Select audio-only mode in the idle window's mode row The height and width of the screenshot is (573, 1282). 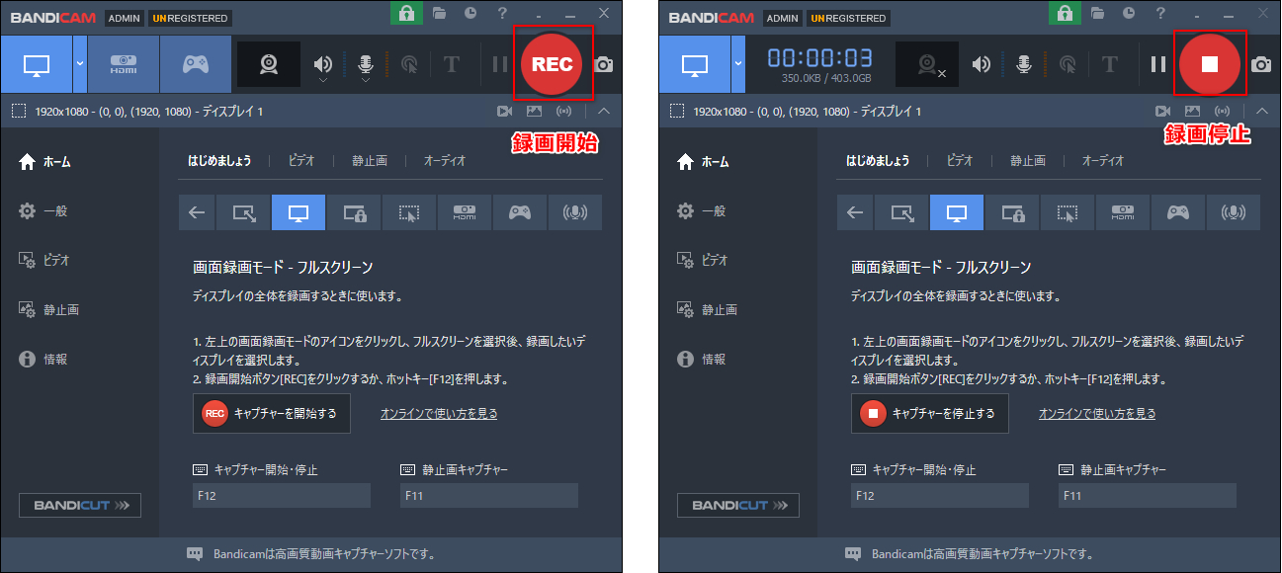pos(575,211)
